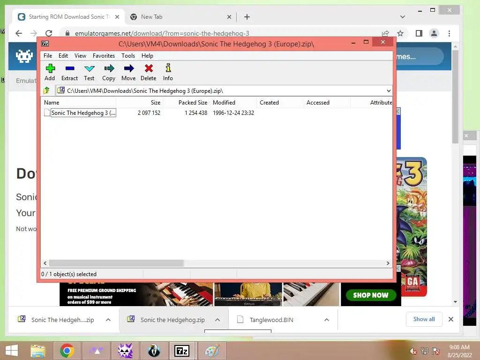Select the Copy toolbar icon
The width and height of the screenshot is (480, 360).
pyautogui.click(x=109, y=72)
